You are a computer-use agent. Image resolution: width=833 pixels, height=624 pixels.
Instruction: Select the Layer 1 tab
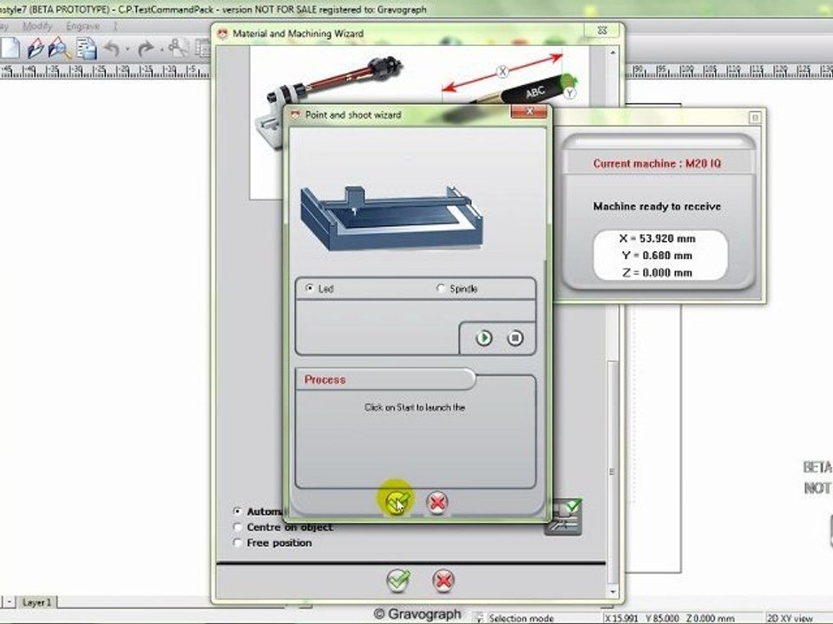tap(36, 602)
